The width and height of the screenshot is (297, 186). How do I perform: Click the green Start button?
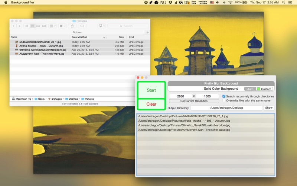coord(151,90)
